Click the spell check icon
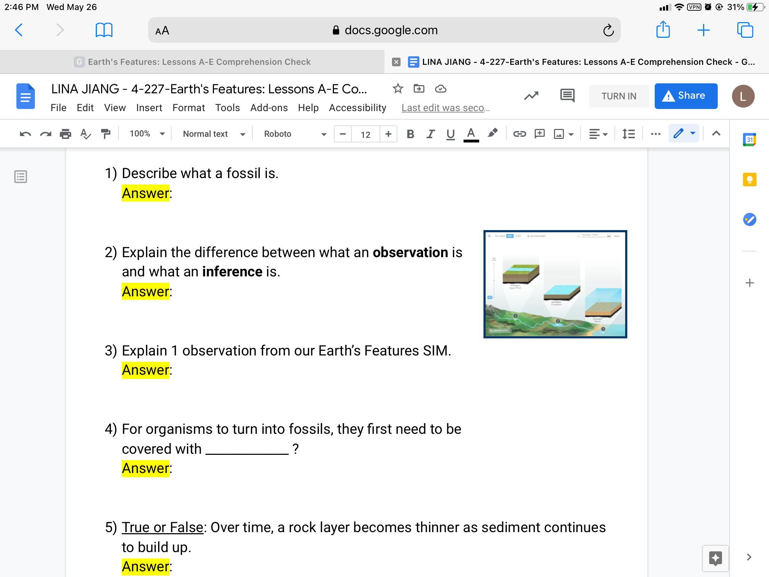This screenshot has width=769, height=577. (85, 134)
